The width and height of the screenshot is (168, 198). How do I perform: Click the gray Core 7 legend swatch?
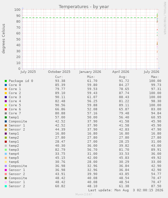6,113
